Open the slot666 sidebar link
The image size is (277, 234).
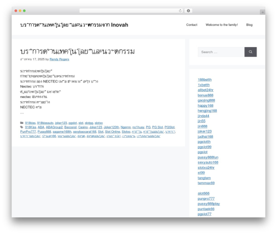click(x=203, y=193)
